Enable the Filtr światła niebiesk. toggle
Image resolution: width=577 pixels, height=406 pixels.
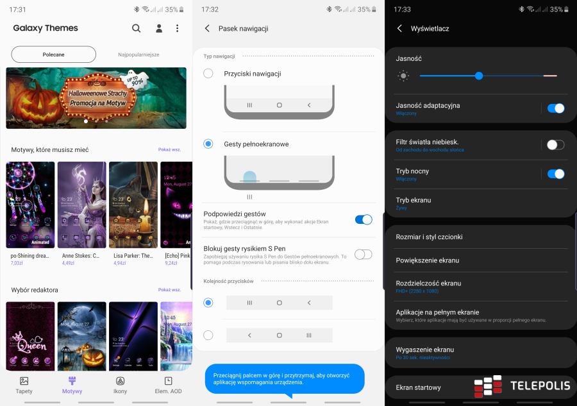pyautogui.click(x=555, y=145)
